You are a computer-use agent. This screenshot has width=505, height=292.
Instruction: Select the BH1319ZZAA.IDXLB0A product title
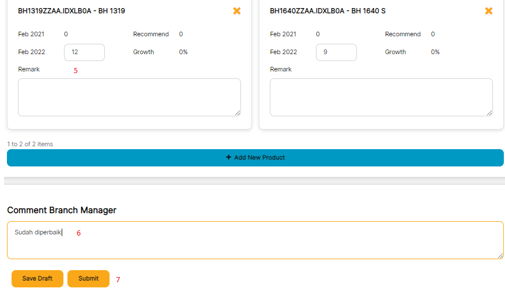point(71,11)
